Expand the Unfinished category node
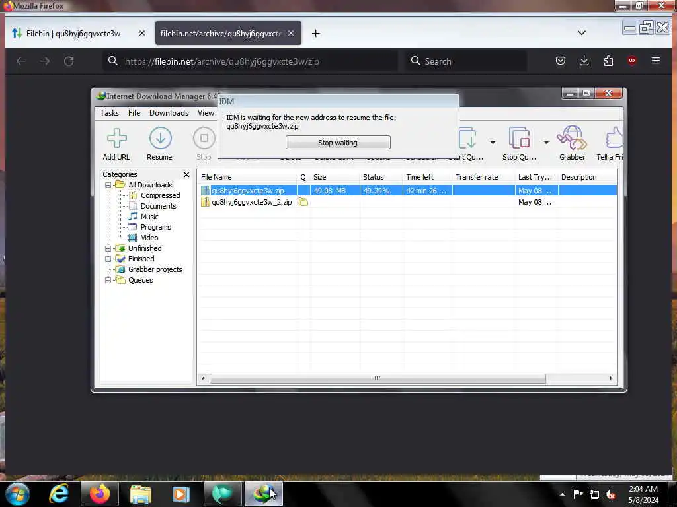This screenshot has width=677, height=507. tap(108, 248)
